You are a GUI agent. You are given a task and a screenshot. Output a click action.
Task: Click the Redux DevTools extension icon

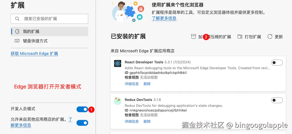[x=118, y=101]
